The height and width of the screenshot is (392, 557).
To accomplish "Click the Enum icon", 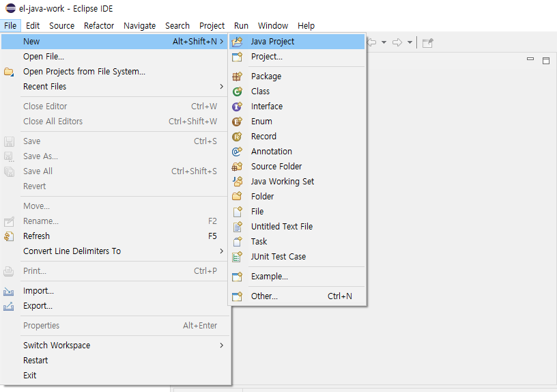I will pyautogui.click(x=237, y=122).
